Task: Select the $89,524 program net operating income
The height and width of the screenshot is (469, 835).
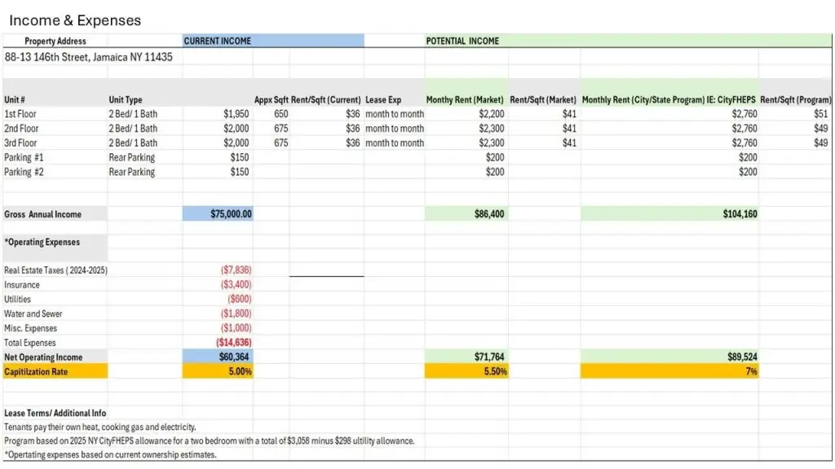Action: [x=740, y=357]
